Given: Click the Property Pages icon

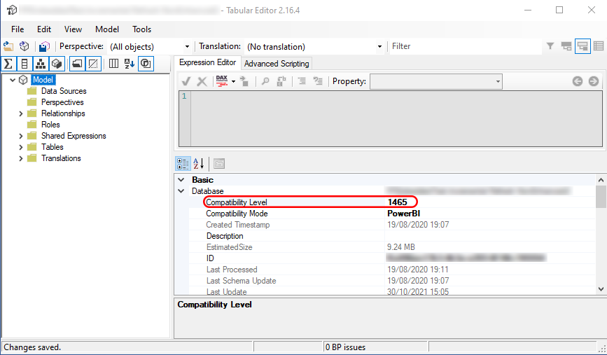Looking at the screenshot, I should 219,164.
